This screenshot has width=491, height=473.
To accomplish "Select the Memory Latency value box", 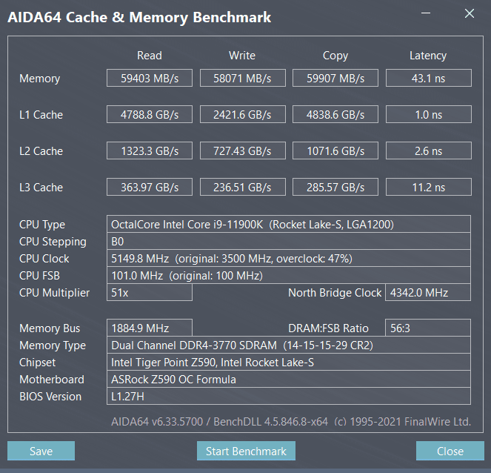I will coord(428,78).
